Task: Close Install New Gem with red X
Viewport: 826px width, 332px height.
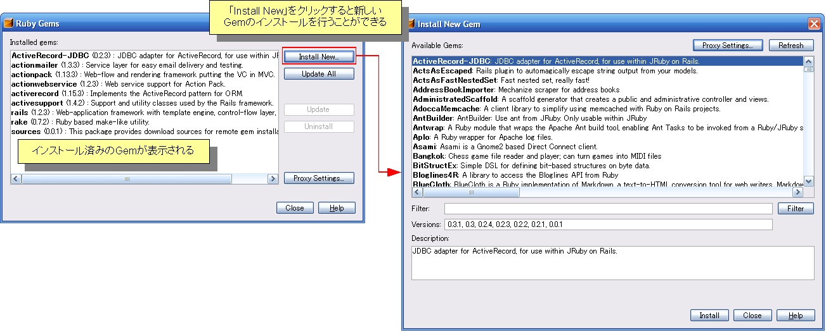Action: [x=814, y=24]
